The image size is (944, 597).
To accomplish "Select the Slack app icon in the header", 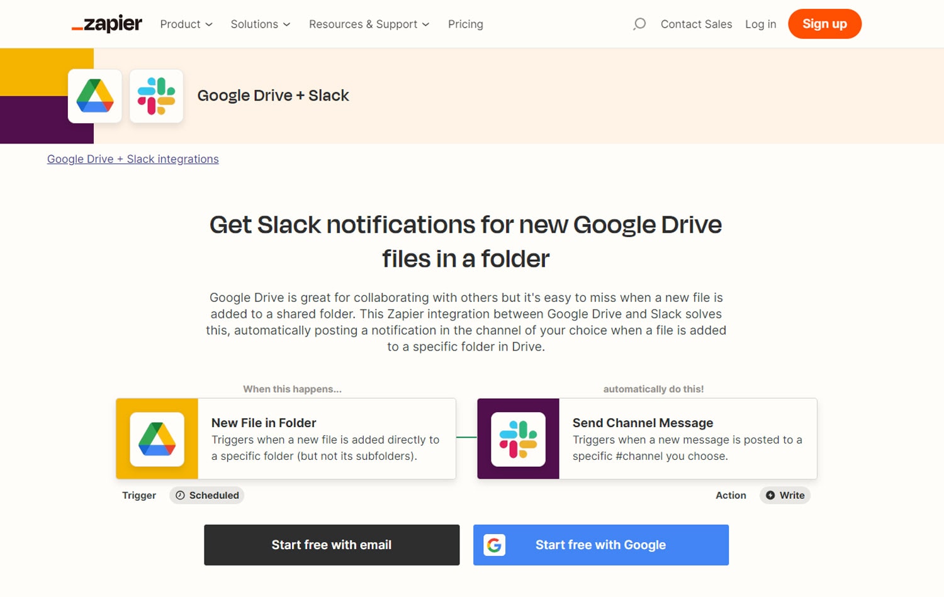I will click(157, 96).
